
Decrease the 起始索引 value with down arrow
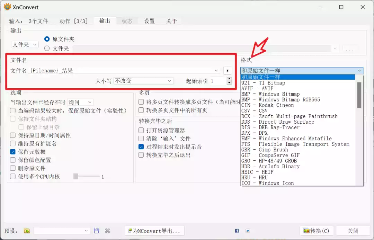229,83
